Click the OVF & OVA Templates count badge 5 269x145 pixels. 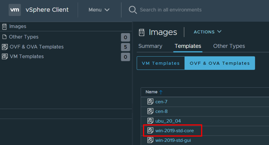(x=125, y=47)
